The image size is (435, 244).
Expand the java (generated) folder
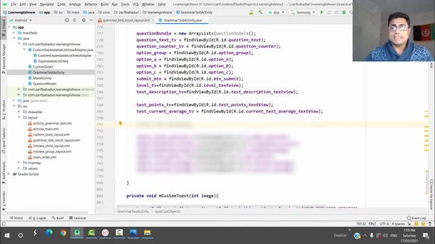[x=14, y=100]
